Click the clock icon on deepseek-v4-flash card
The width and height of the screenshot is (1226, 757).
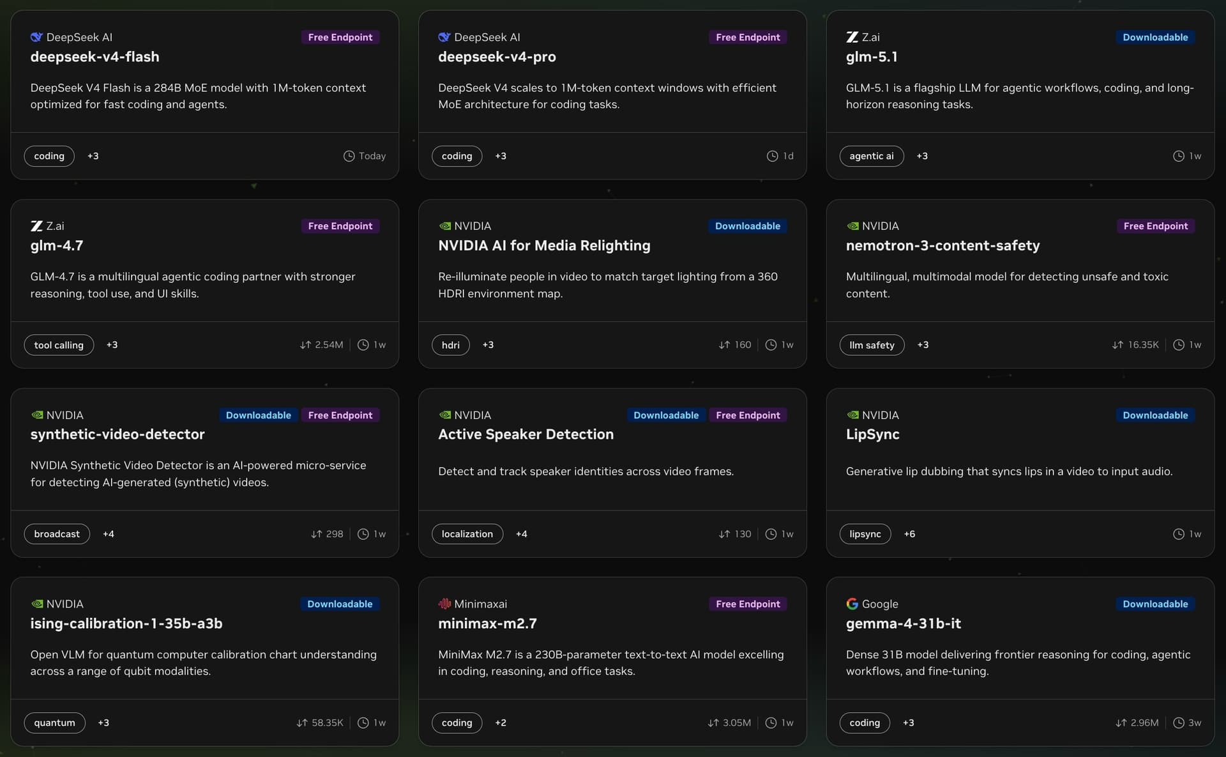point(349,156)
